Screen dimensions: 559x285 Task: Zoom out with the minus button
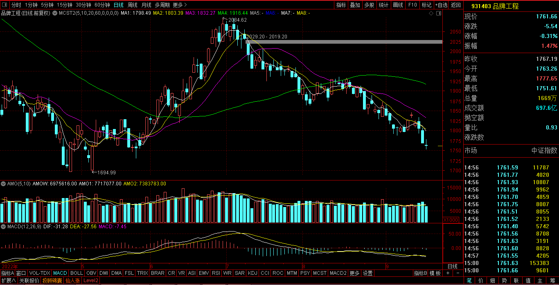coord(458,273)
